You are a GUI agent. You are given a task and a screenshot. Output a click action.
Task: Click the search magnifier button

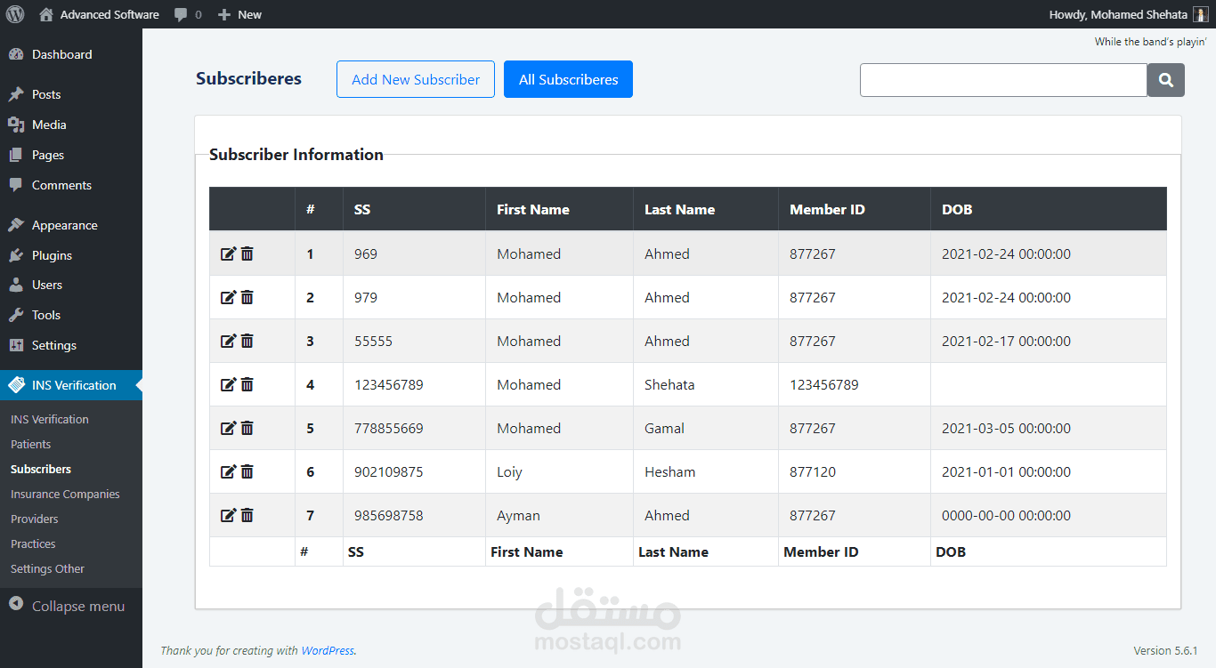pos(1166,80)
